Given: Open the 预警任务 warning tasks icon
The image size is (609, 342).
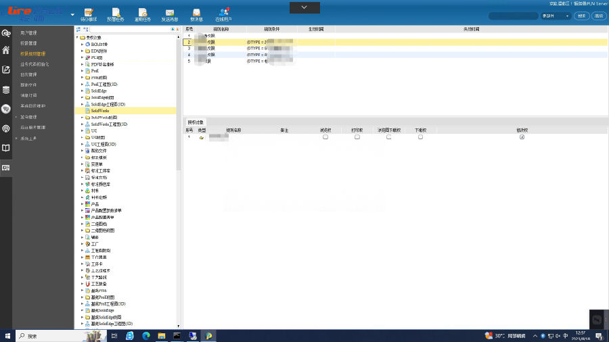Looking at the screenshot, I should 116,14.
